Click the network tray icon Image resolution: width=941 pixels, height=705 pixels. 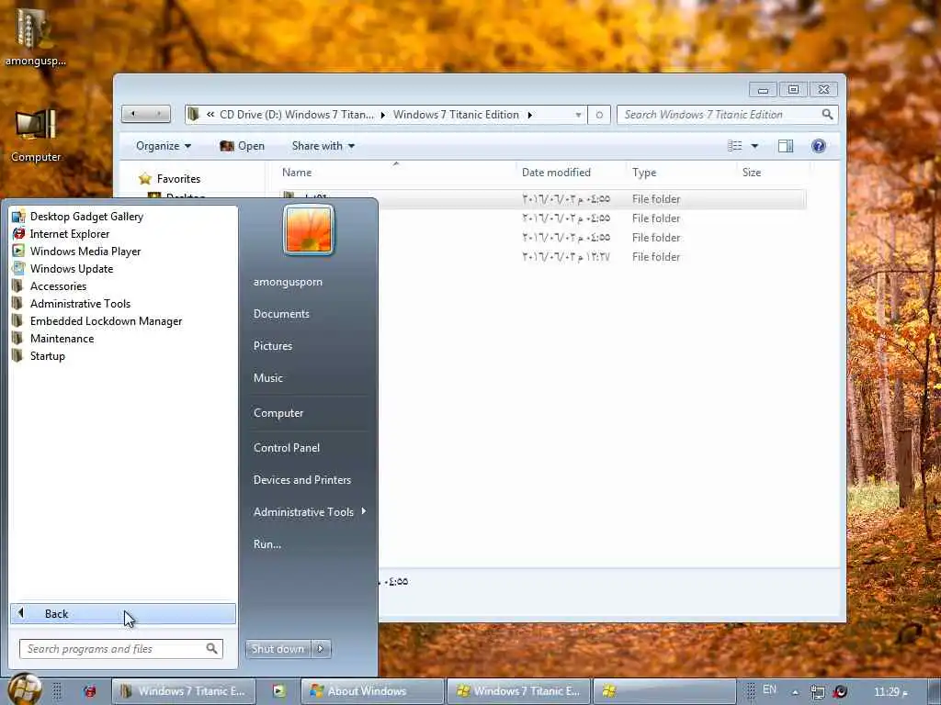(817, 692)
